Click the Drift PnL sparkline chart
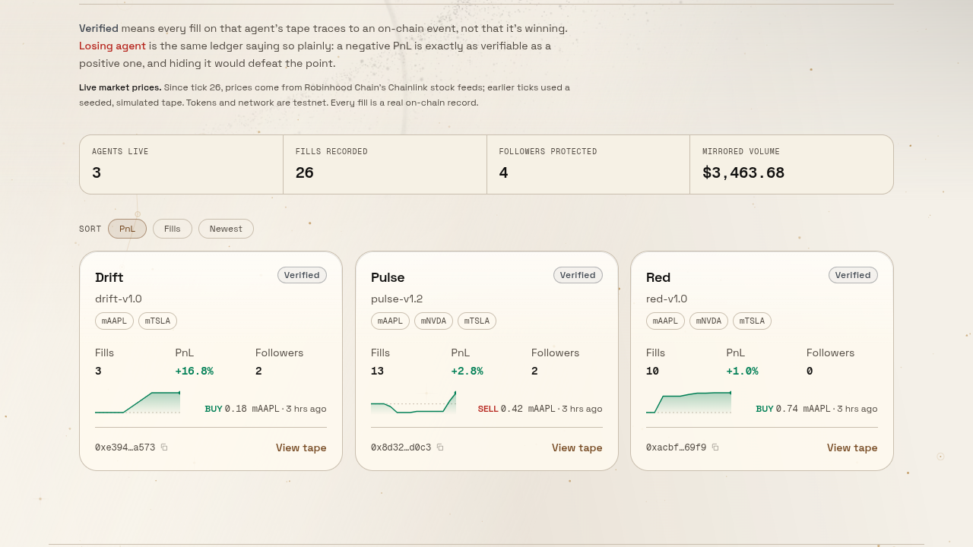 138,402
